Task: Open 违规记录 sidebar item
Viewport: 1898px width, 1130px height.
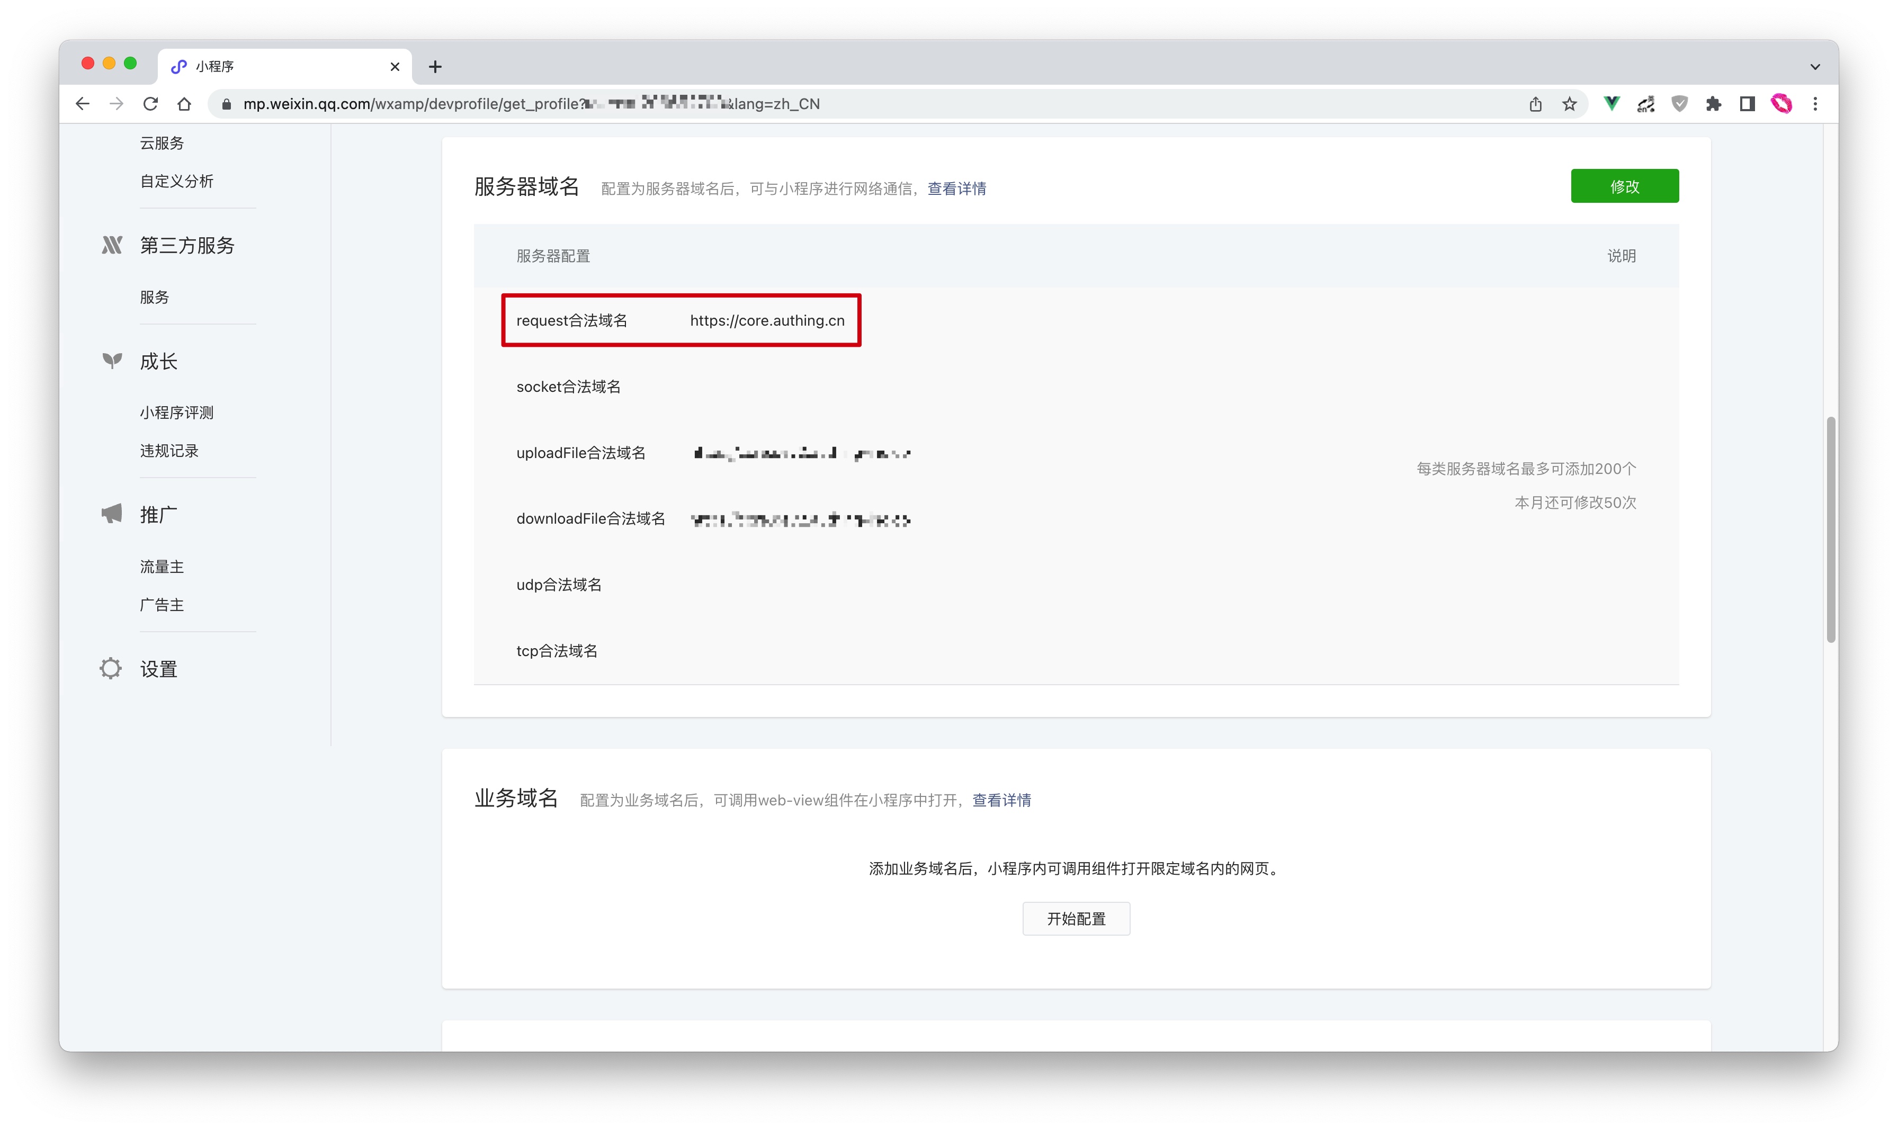Action: [x=169, y=451]
